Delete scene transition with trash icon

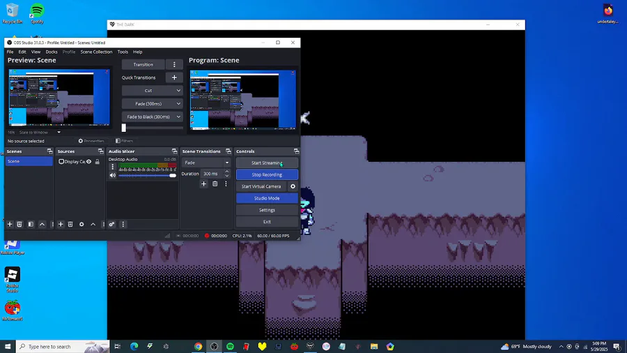pos(215,183)
